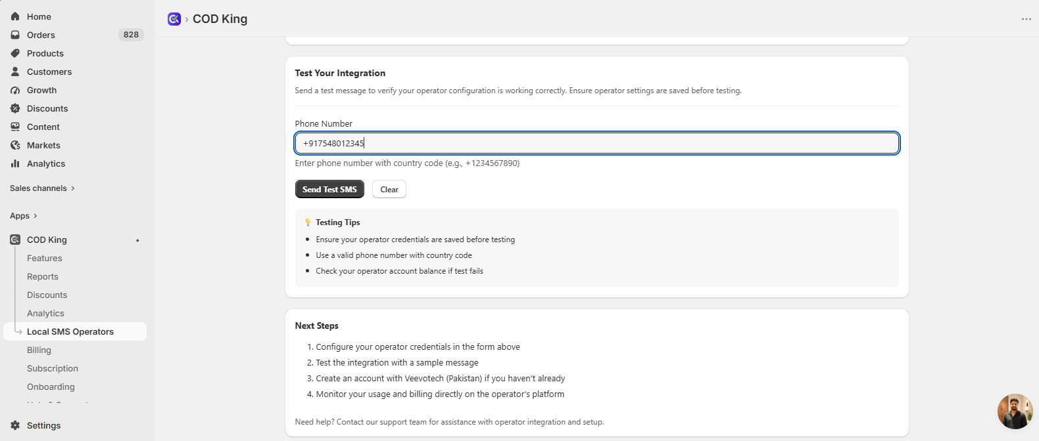Image resolution: width=1039 pixels, height=441 pixels.
Task: Click the Analytics bar chart icon in main nav
Action: pyautogui.click(x=15, y=163)
